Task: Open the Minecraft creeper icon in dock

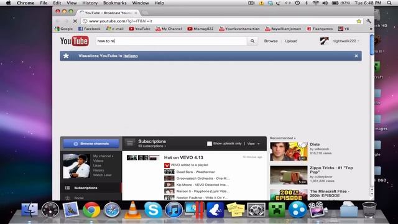Action: (x=276, y=210)
